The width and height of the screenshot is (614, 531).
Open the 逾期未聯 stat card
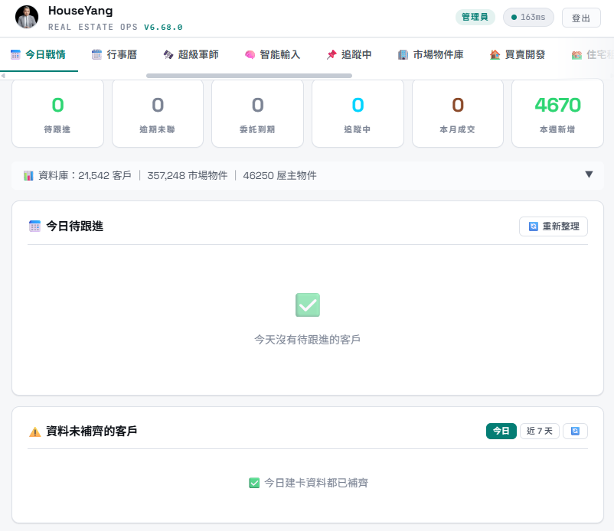coord(158,113)
